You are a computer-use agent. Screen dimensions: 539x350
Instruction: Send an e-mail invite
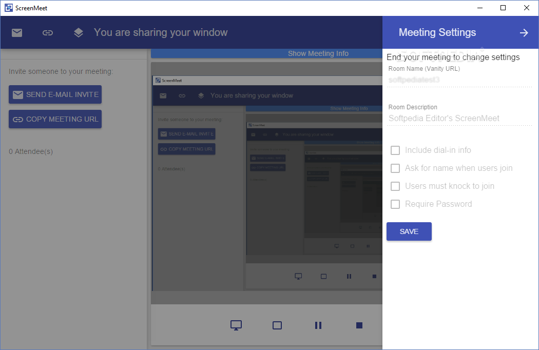pos(55,94)
